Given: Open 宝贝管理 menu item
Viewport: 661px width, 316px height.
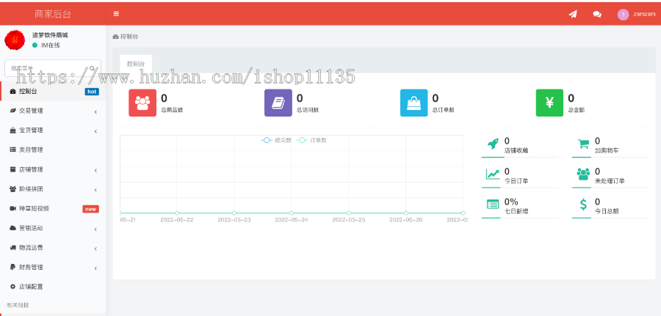Looking at the screenshot, I should pyautogui.click(x=53, y=131).
